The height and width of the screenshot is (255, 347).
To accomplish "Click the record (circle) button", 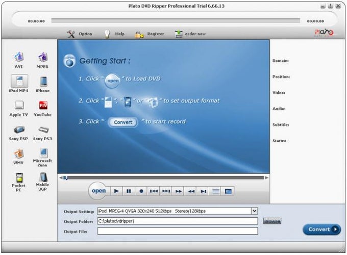I will point(141,191).
